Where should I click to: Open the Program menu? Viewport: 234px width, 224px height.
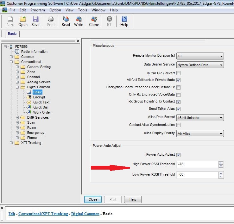coord(38,10)
